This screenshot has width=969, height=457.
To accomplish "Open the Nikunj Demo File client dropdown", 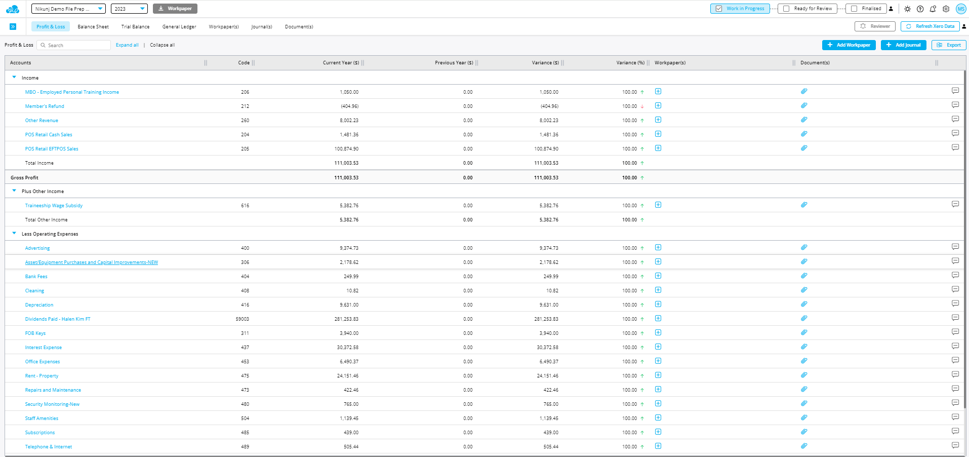I will [68, 9].
